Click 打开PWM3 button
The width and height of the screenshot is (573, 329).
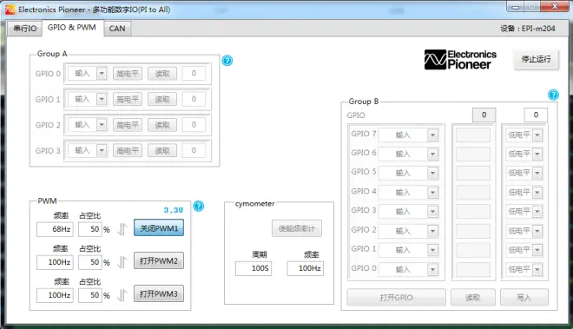tap(159, 293)
